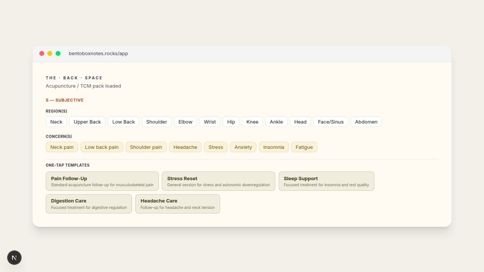Select the Abdomen region chip

click(366, 122)
